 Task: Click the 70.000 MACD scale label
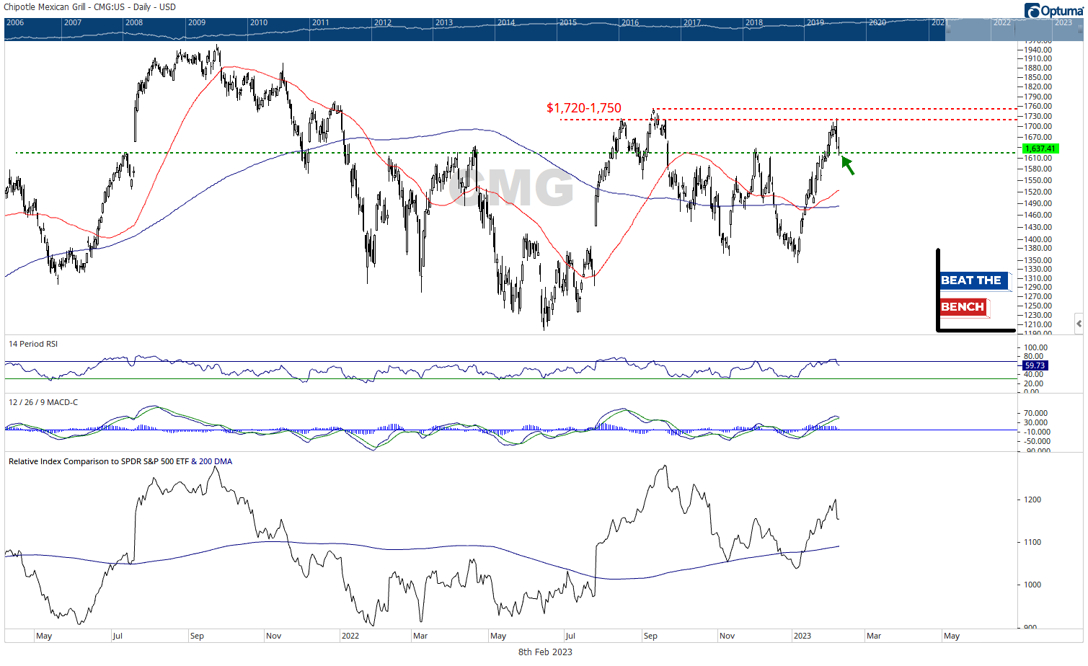1036,413
